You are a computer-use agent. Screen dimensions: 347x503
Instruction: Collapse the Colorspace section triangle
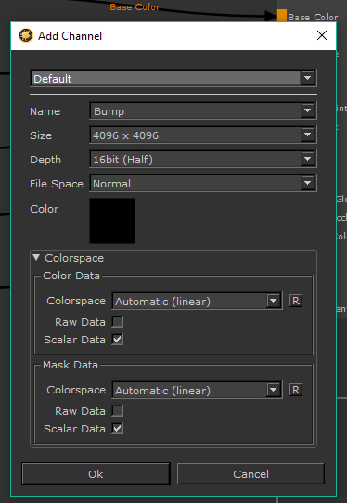[x=36, y=258]
